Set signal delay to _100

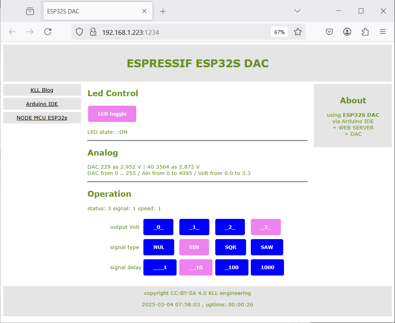click(232, 268)
